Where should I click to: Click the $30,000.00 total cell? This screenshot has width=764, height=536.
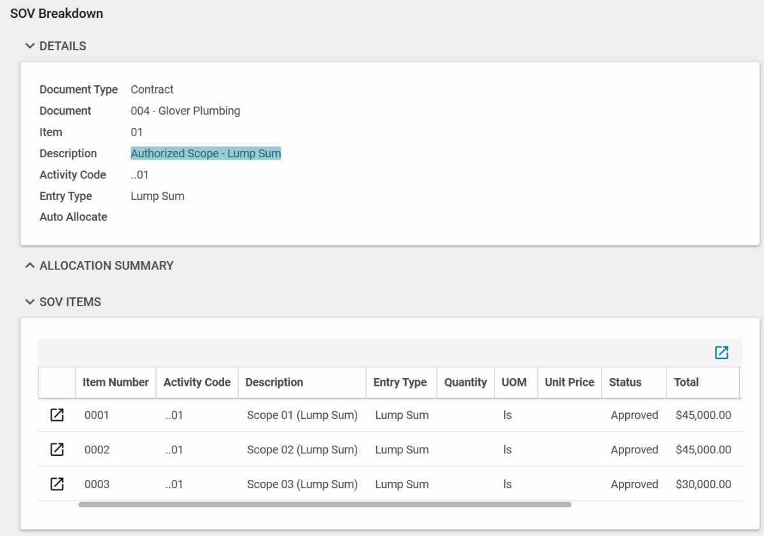coord(703,484)
